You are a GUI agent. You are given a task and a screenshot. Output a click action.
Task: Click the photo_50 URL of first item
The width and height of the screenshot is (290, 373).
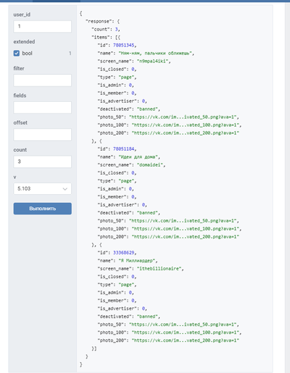(x=183, y=117)
